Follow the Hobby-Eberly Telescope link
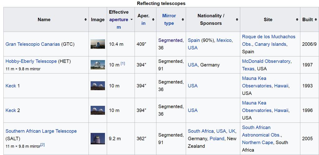 point(31,61)
